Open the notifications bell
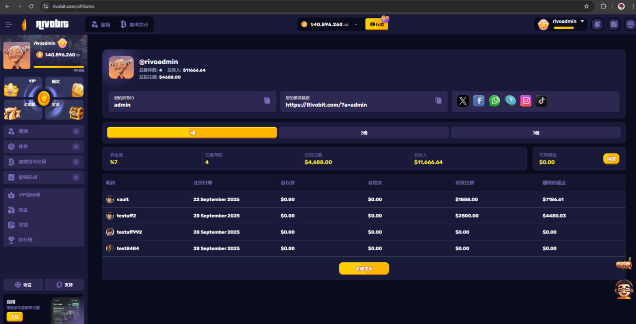This screenshot has height=324, width=636. [x=597, y=24]
